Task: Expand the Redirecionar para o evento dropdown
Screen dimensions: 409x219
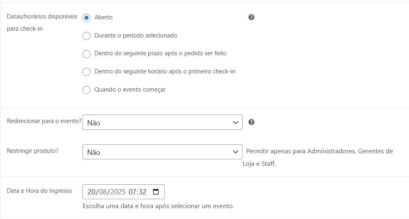Action: coord(162,123)
